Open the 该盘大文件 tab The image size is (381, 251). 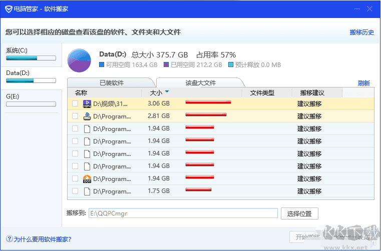click(x=200, y=82)
